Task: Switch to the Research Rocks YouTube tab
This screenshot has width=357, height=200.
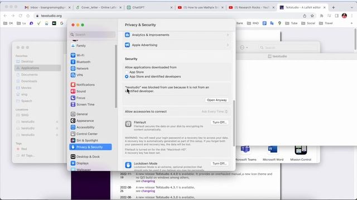Action: point(252,7)
